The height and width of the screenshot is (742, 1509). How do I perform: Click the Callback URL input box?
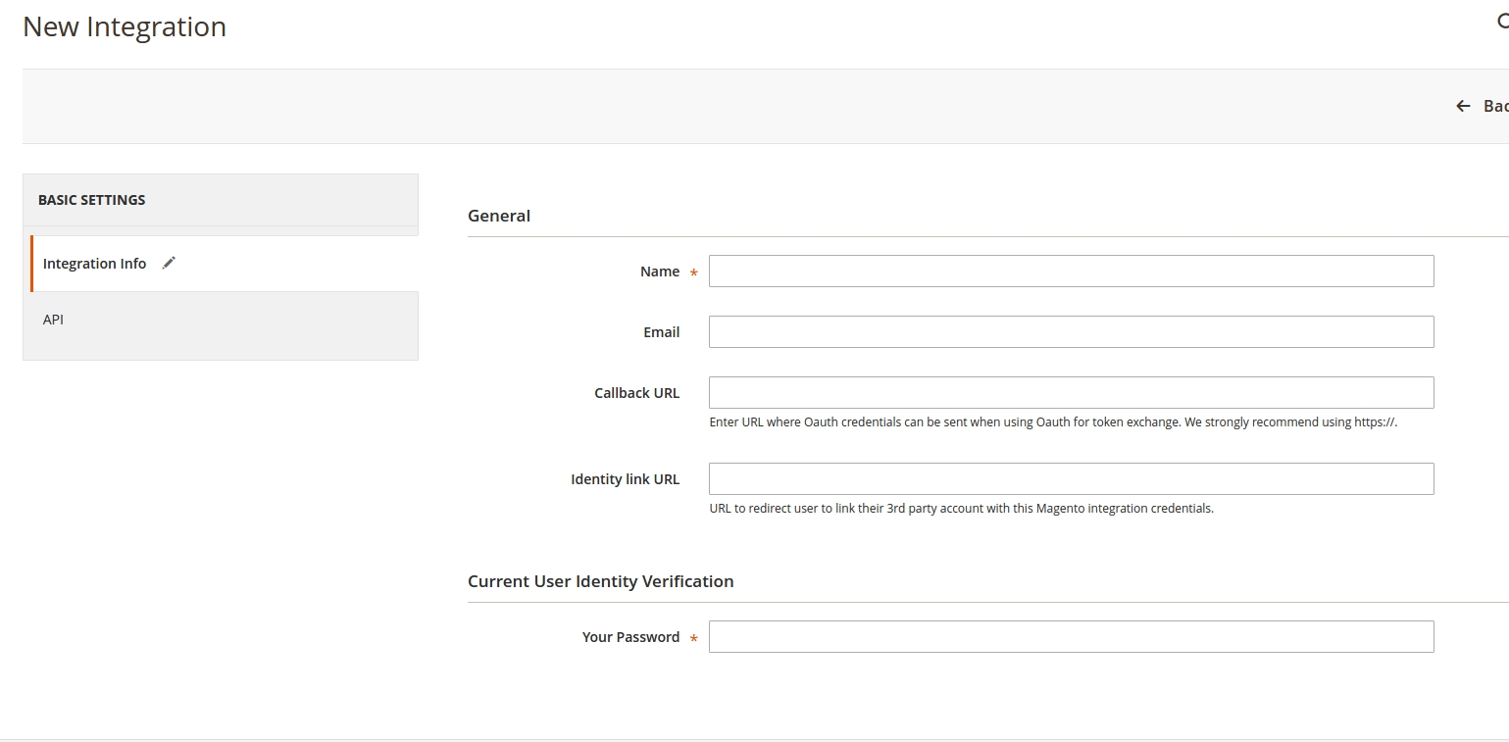point(1069,392)
